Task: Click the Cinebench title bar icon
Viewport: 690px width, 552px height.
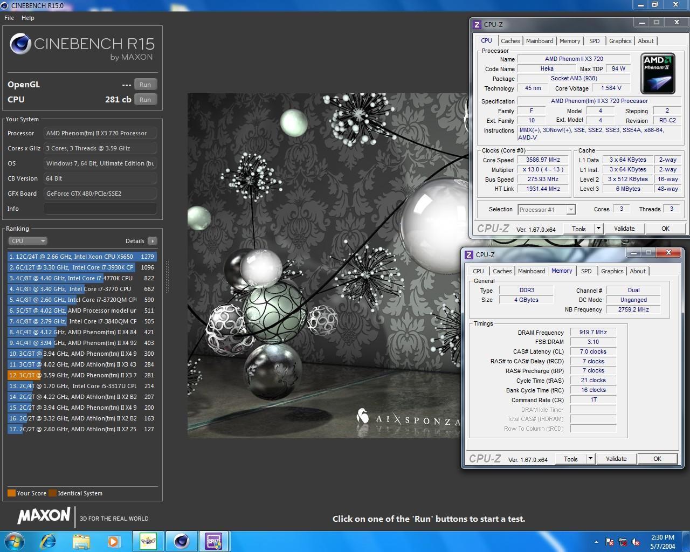Action: click(x=5, y=5)
